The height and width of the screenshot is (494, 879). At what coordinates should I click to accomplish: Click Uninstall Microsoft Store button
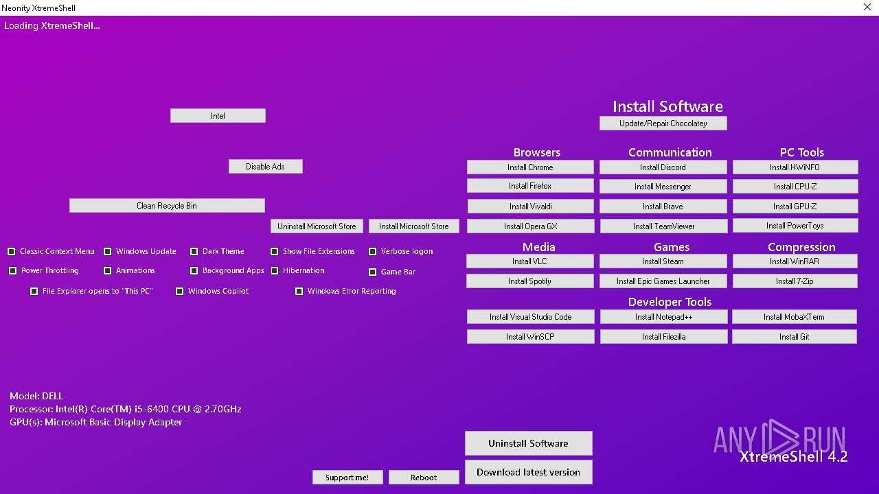click(x=317, y=226)
